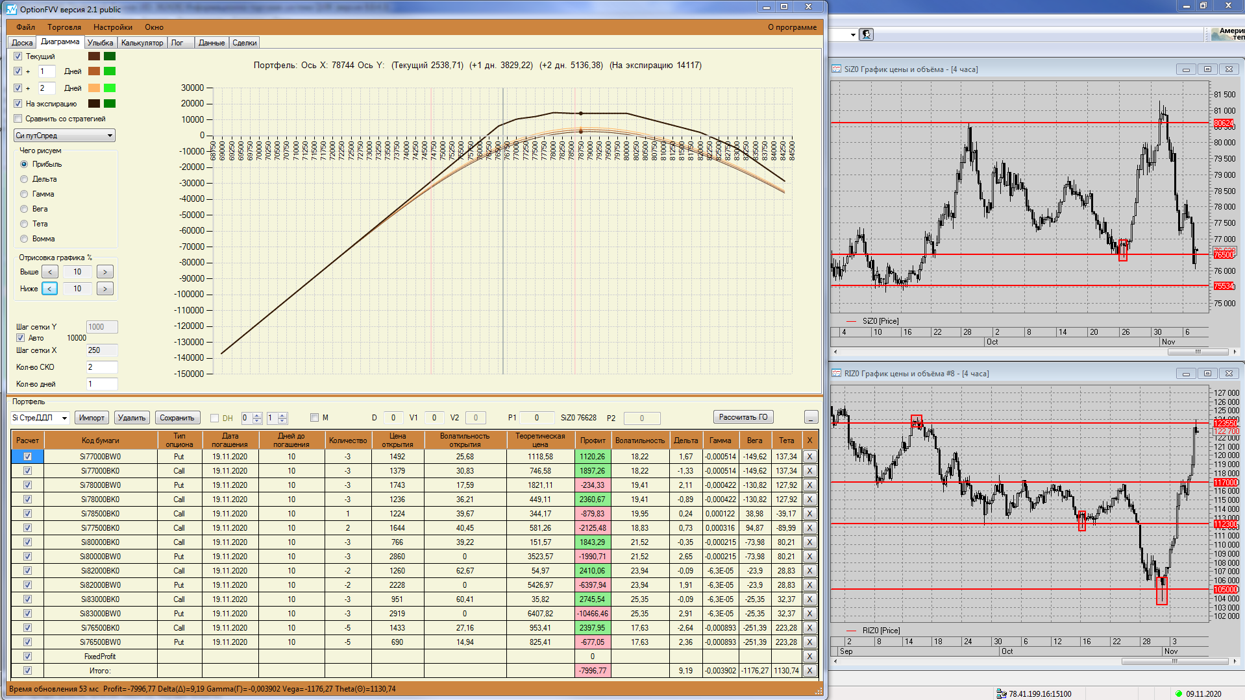Toggle the 'Текущий' line checkbox
Viewport: 1245px width, 700px height.
(x=18, y=56)
